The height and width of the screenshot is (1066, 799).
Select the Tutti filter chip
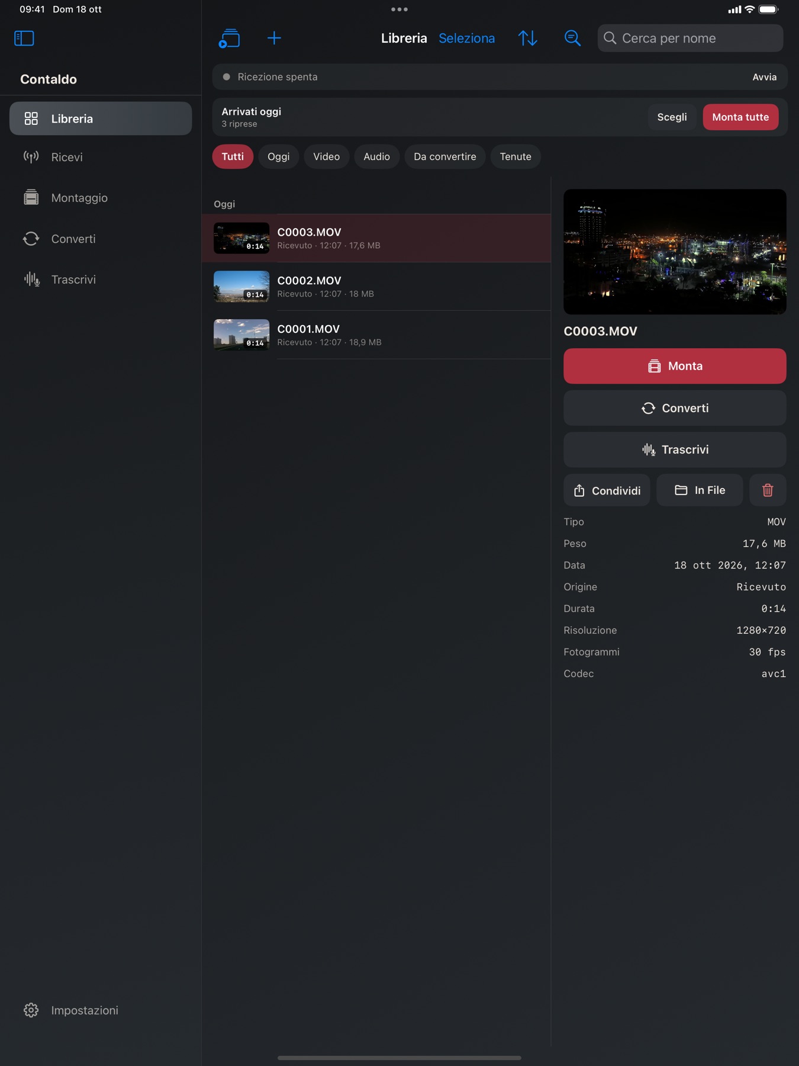click(x=233, y=156)
